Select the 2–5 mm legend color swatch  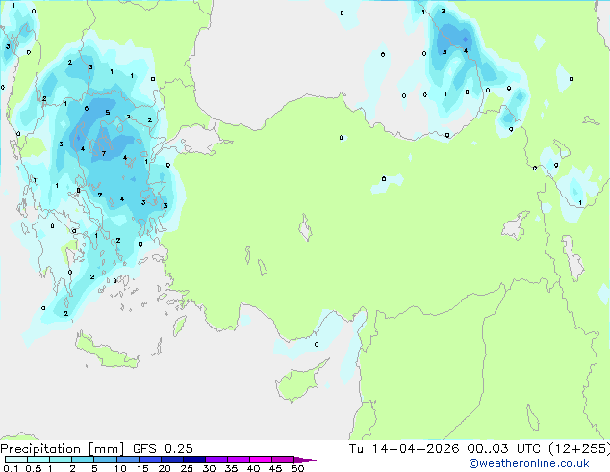coord(83,459)
